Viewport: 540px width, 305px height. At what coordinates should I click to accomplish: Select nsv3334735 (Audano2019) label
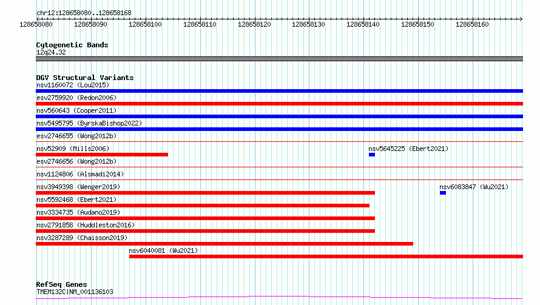pyautogui.click(x=78, y=212)
